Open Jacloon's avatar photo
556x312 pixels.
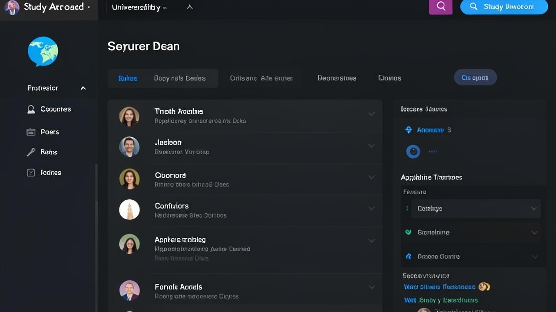coord(129,147)
